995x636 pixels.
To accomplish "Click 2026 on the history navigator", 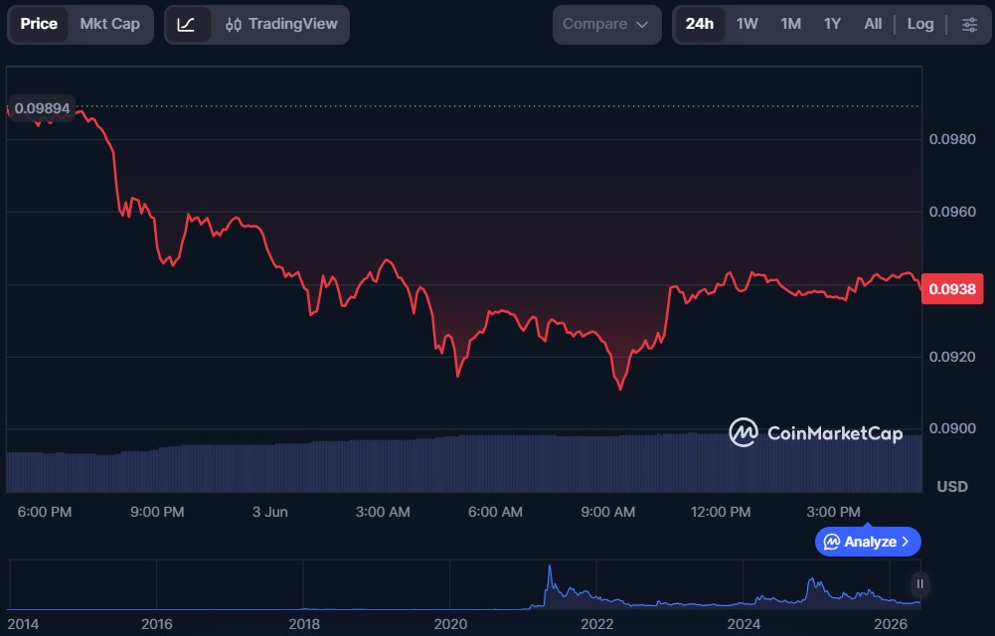I will (x=891, y=625).
